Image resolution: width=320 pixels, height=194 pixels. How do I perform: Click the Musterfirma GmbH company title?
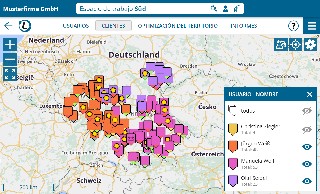coord(31,9)
